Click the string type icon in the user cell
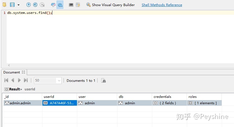Screen dimensions: 234x127 point(80,103)
